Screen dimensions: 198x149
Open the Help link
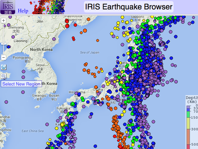coord(23,11)
